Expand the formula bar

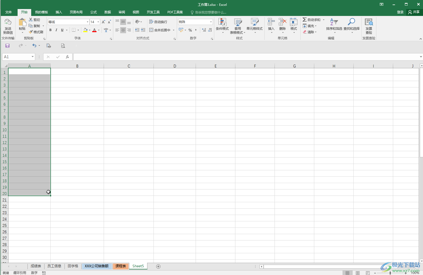click(421, 57)
